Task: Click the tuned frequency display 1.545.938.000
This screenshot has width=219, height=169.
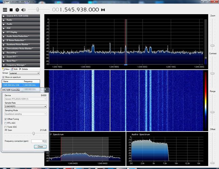Action: point(75,9)
